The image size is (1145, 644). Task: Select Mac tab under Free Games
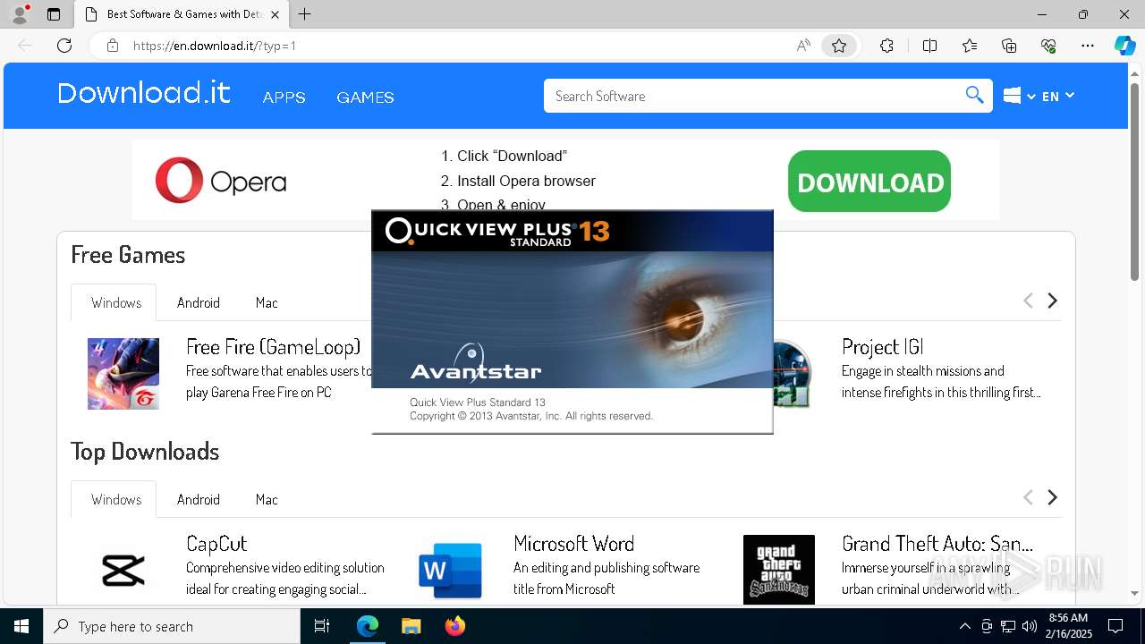(267, 302)
